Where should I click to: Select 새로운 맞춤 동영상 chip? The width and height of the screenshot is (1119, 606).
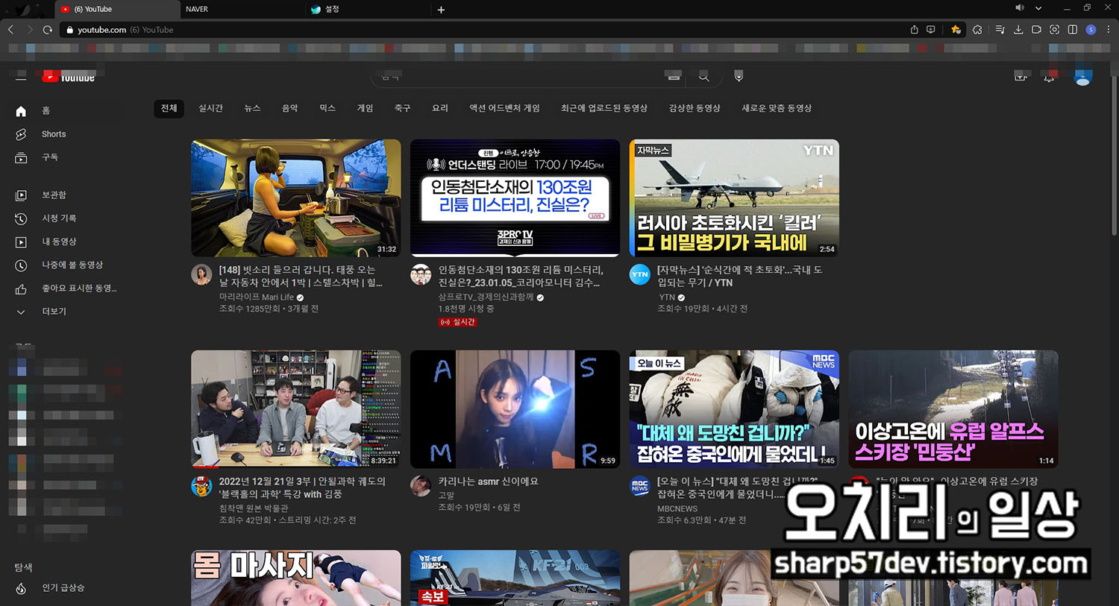tap(777, 108)
